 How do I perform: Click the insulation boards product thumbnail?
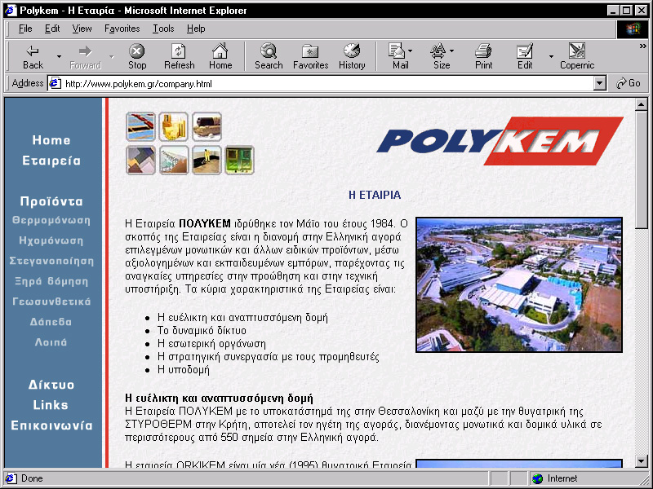tap(140, 127)
